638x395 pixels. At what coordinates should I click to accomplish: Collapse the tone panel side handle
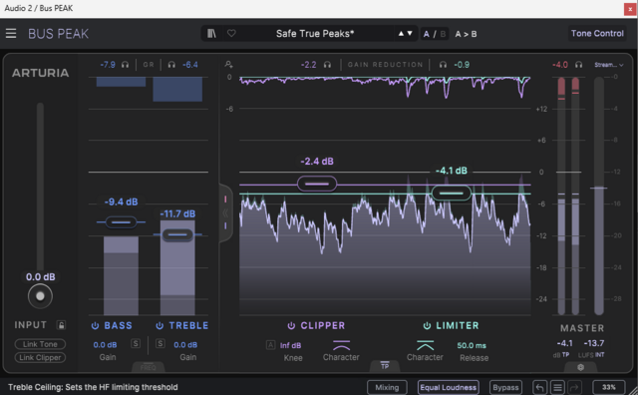(225, 213)
